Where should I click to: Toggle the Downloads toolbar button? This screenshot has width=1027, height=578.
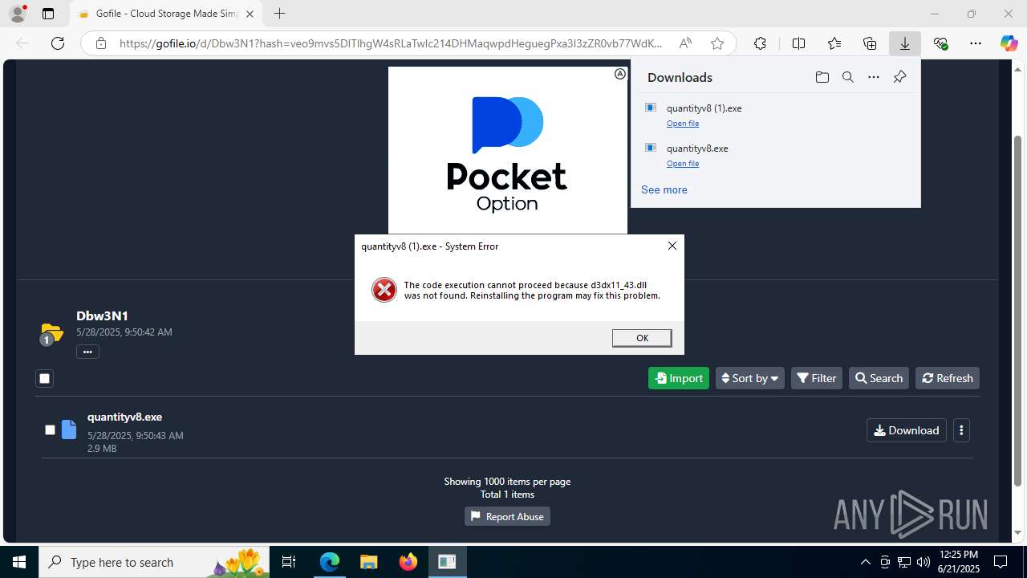(x=905, y=43)
